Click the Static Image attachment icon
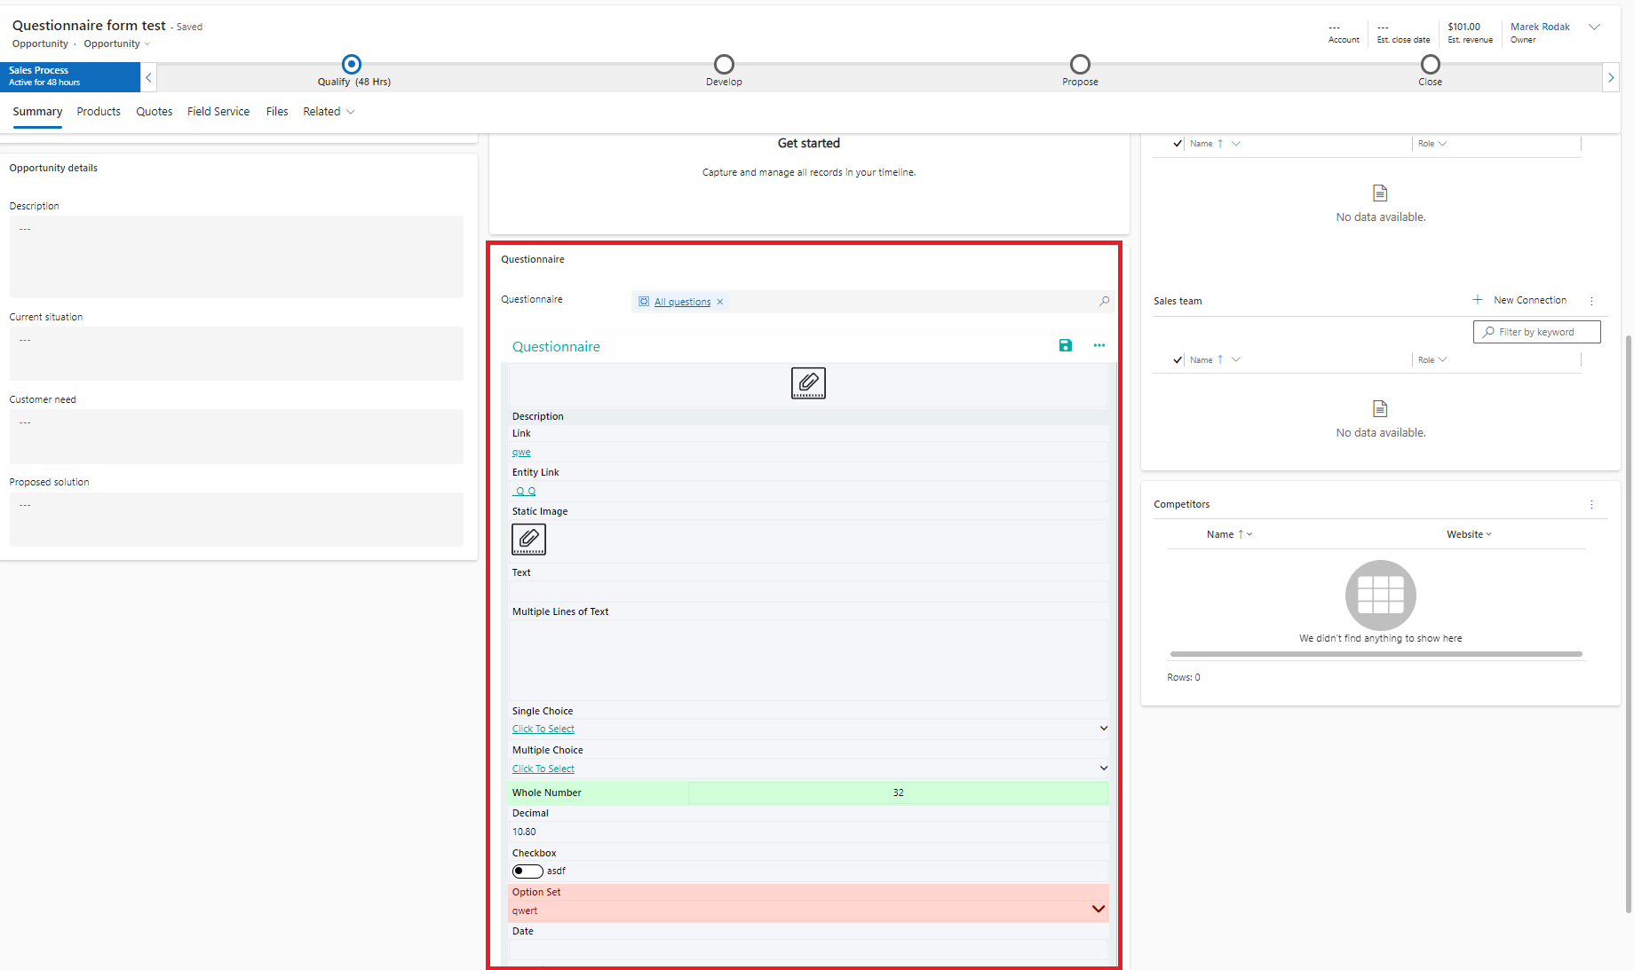 tap(528, 539)
